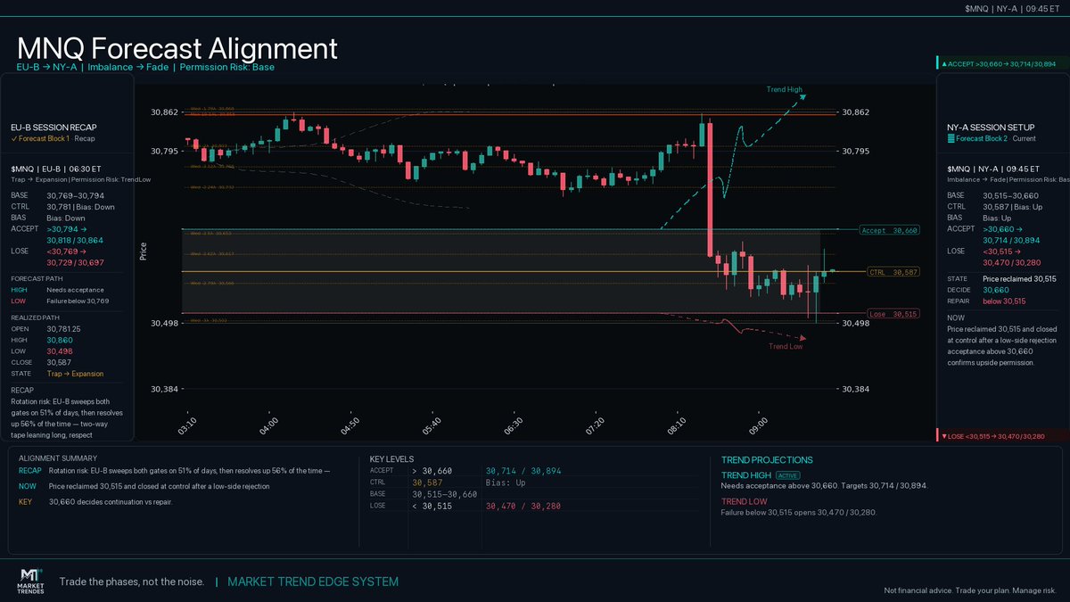The image size is (1070, 602).
Task: Click NY-A CTRL '30,587 | Bias: Up' value
Action: coord(1012,206)
